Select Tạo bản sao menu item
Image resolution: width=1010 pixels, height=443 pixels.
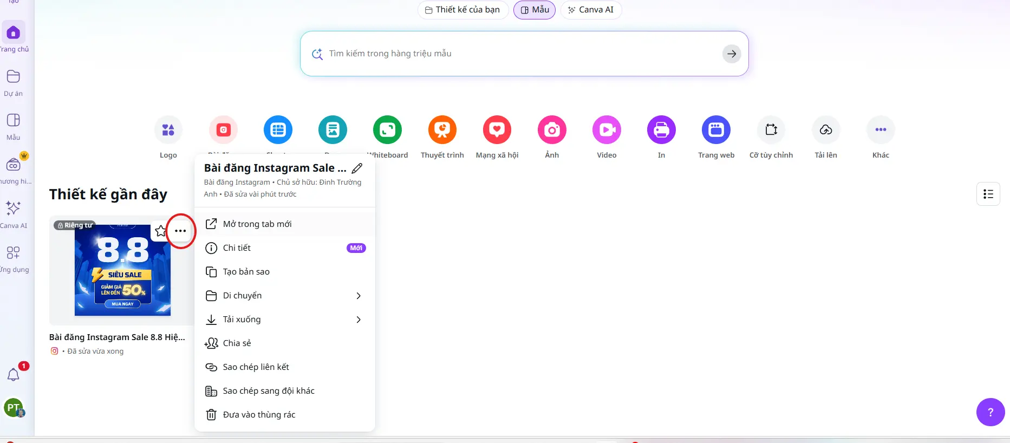click(246, 272)
